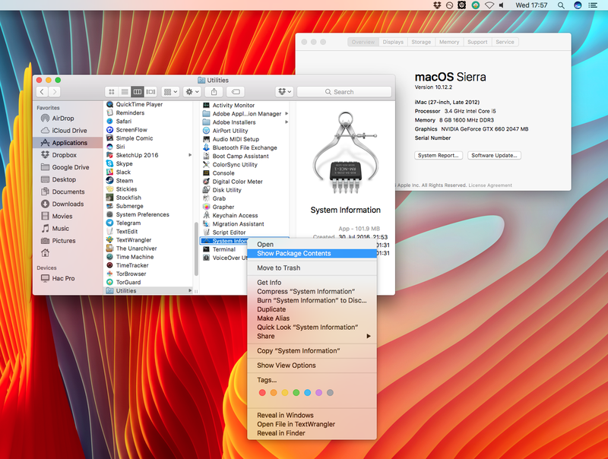
Task: Choose Open from the context menu
Action: (x=312, y=244)
